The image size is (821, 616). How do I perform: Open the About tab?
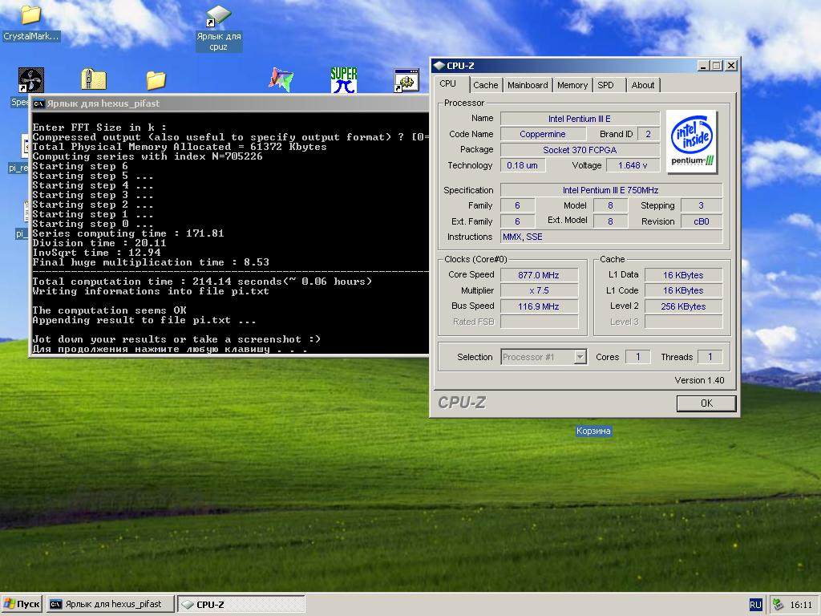point(643,85)
